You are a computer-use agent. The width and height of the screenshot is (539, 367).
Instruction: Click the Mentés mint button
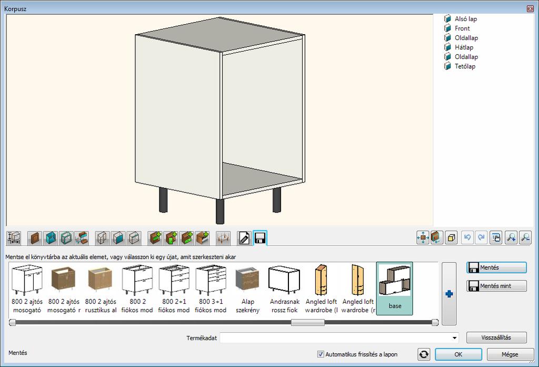[496, 286]
